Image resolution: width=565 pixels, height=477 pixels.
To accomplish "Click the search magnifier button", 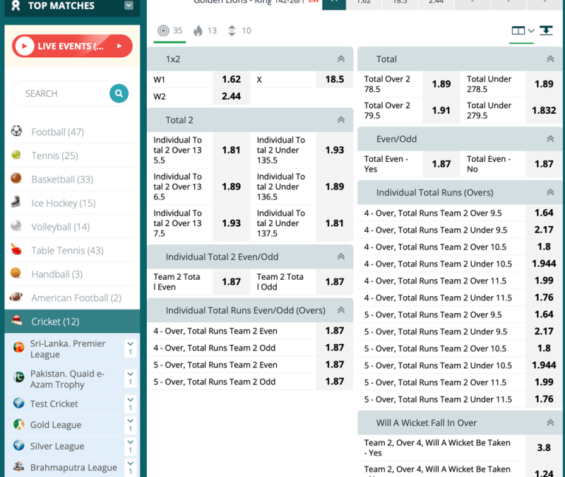I will pos(119,94).
